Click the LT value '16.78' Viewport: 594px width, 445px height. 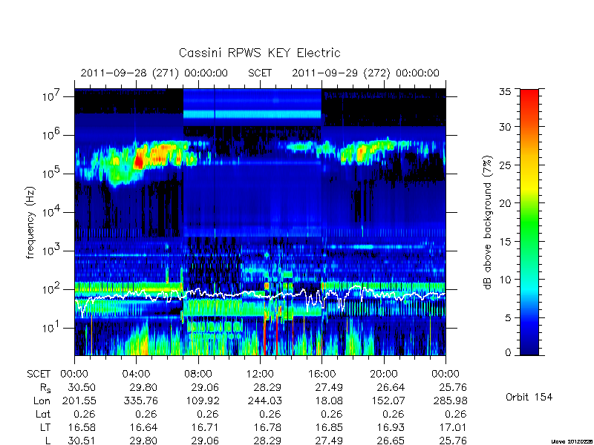pyautogui.click(x=267, y=427)
